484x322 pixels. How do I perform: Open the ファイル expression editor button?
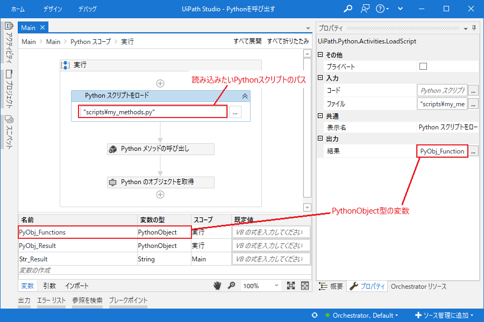473,104
